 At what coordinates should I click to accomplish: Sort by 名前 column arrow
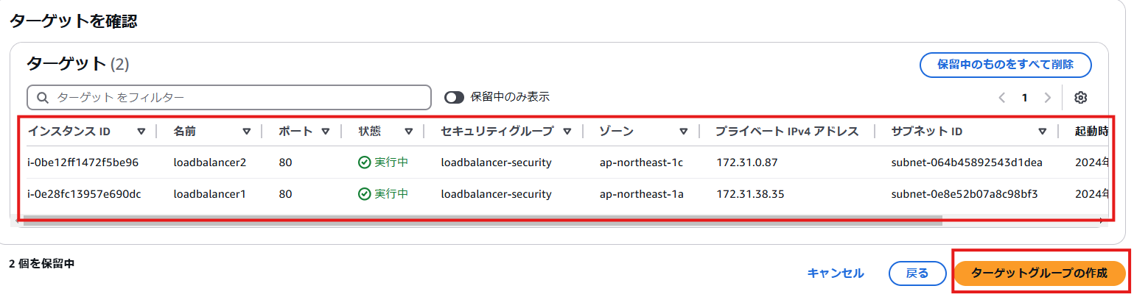click(x=247, y=132)
